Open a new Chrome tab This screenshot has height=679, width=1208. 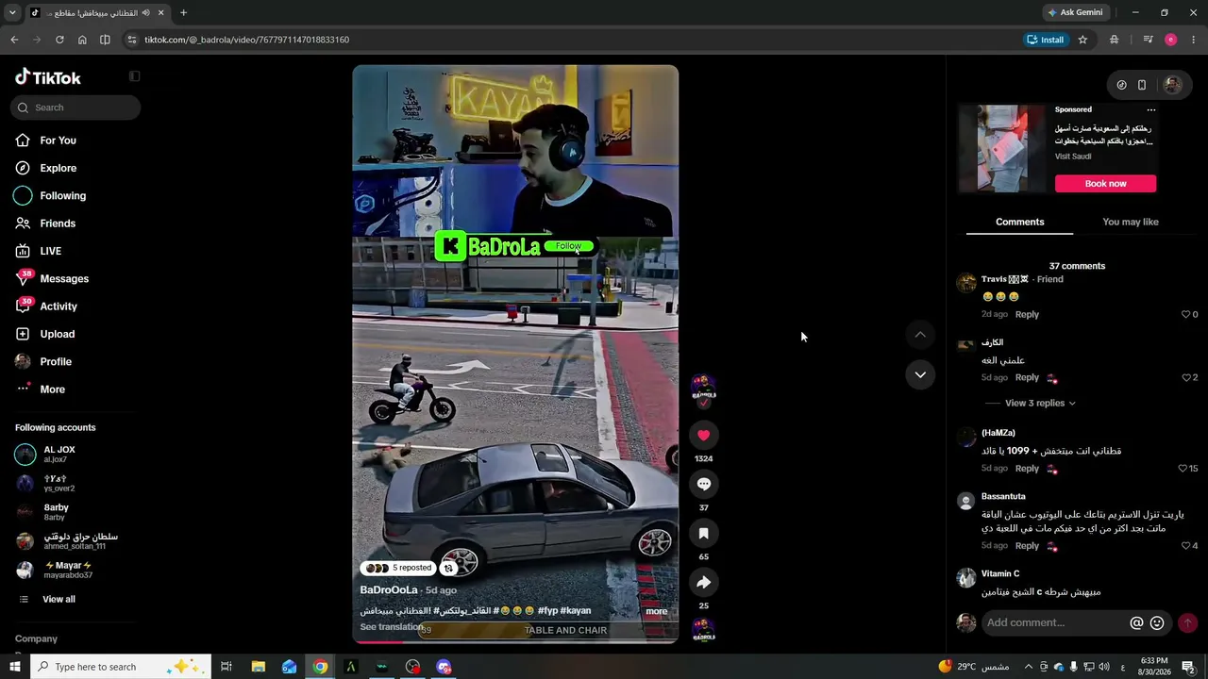(183, 12)
